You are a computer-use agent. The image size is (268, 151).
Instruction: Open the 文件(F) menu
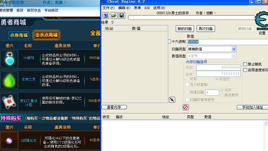pos(108,8)
